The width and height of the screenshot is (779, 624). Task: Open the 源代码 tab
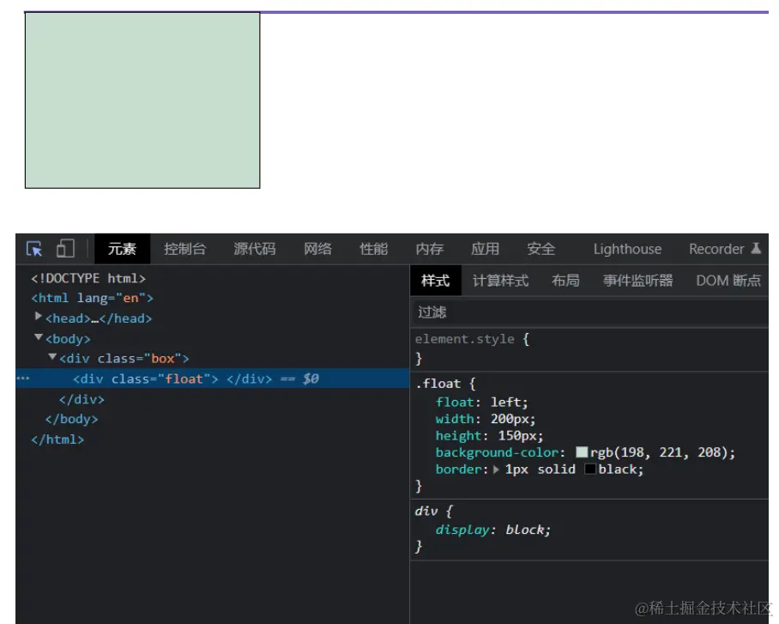tap(254, 249)
